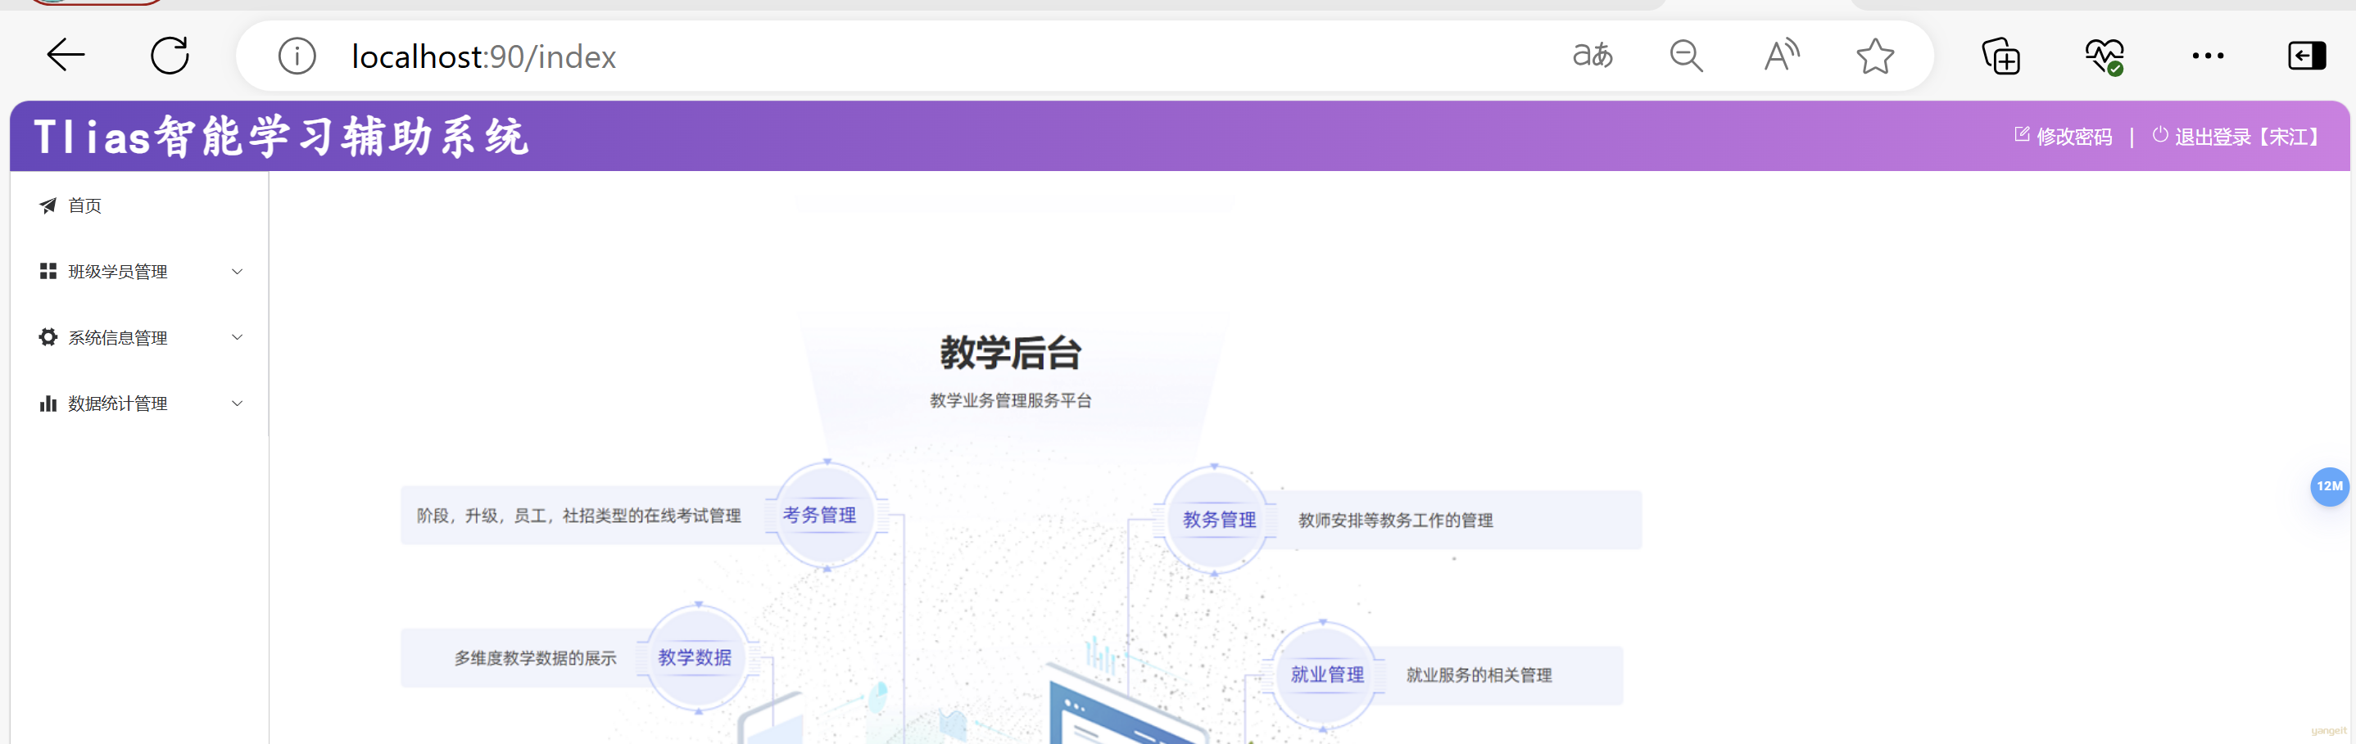Open the translate page icon

pos(1593,56)
